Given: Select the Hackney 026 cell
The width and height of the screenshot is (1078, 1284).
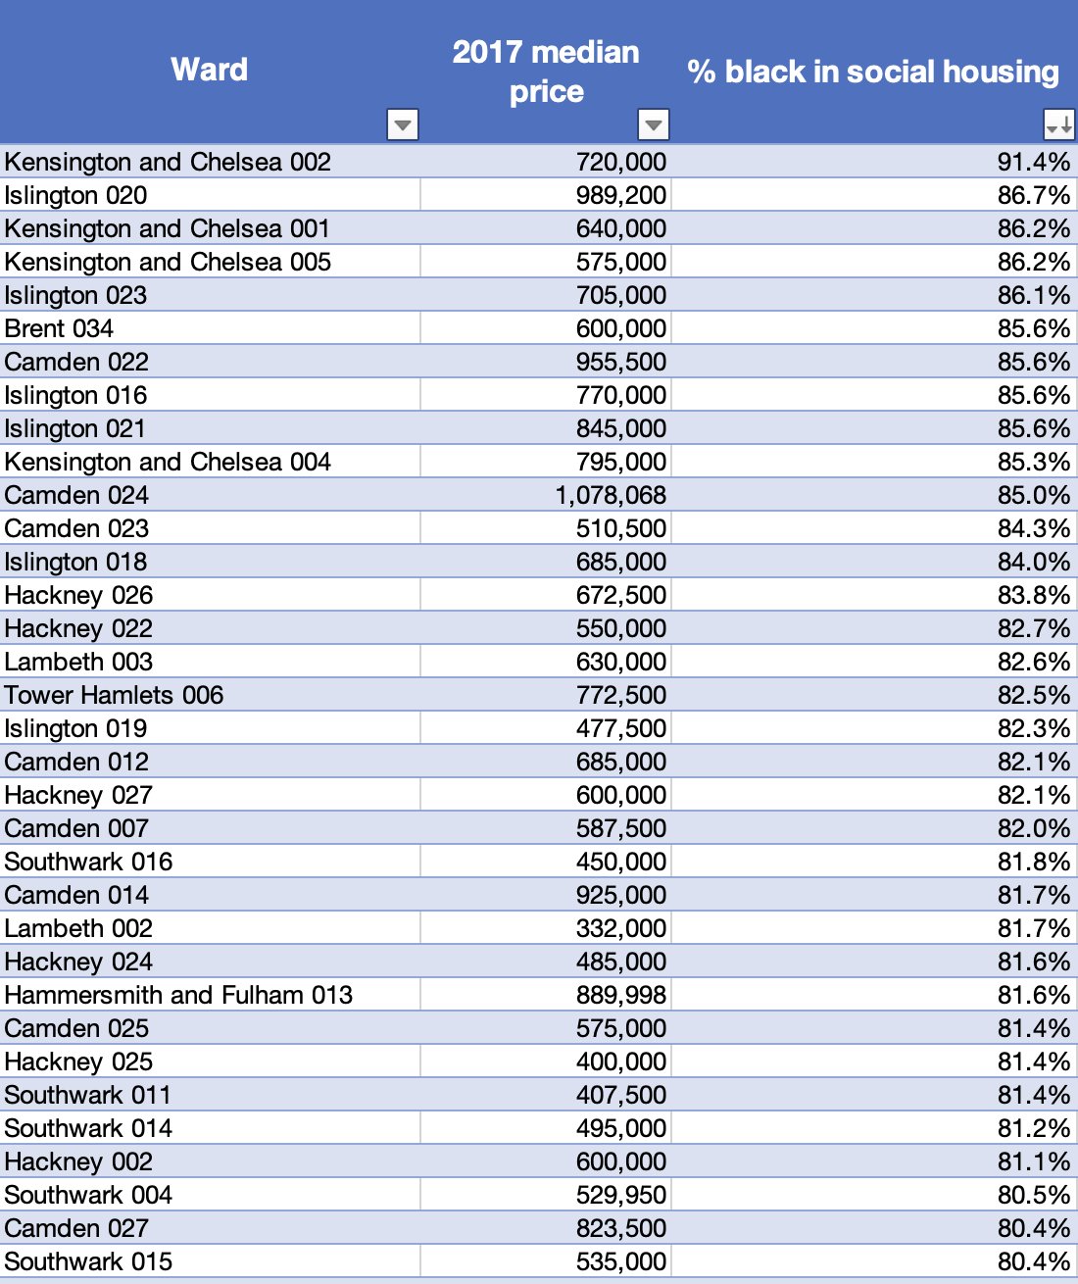Looking at the screenshot, I should (x=210, y=595).
